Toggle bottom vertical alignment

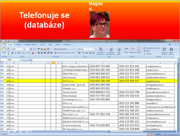click(x=45, y=49)
